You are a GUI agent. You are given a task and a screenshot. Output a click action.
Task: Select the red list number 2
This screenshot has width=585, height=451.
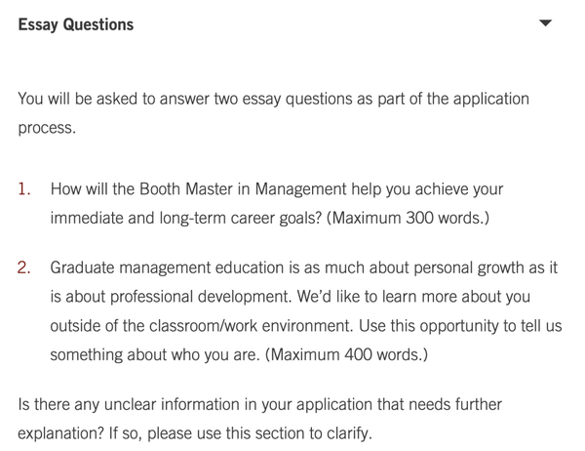(24, 267)
